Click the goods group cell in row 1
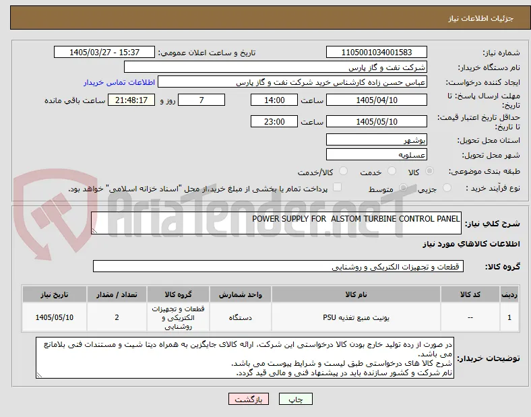Screen dimensions: 531x417 [x=178, y=317]
